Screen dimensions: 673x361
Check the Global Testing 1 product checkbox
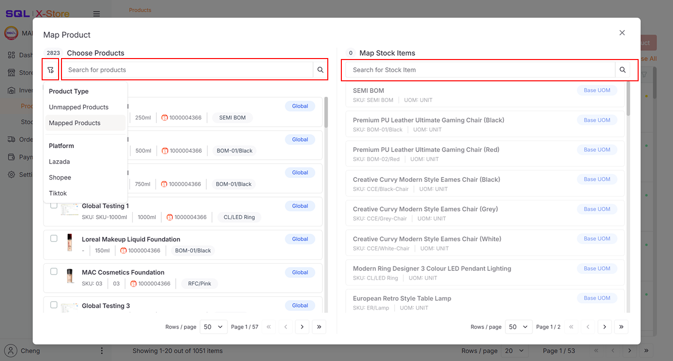click(54, 205)
